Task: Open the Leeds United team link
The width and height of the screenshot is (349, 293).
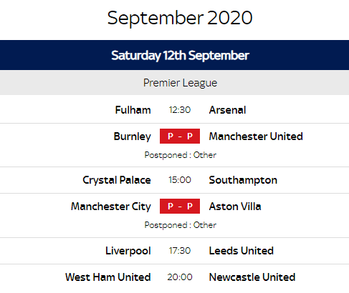Action: [242, 251]
